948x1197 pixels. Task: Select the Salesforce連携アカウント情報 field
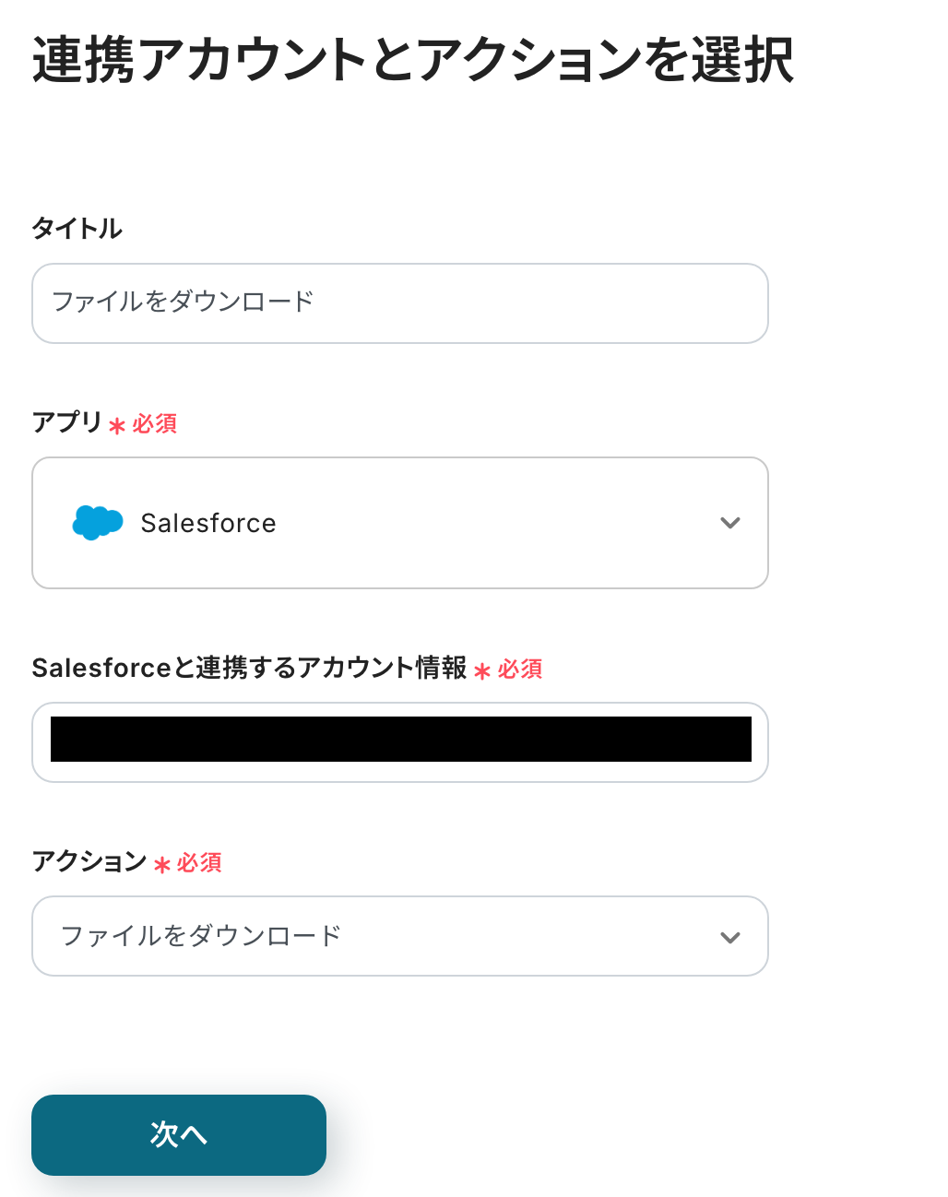click(399, 741)
